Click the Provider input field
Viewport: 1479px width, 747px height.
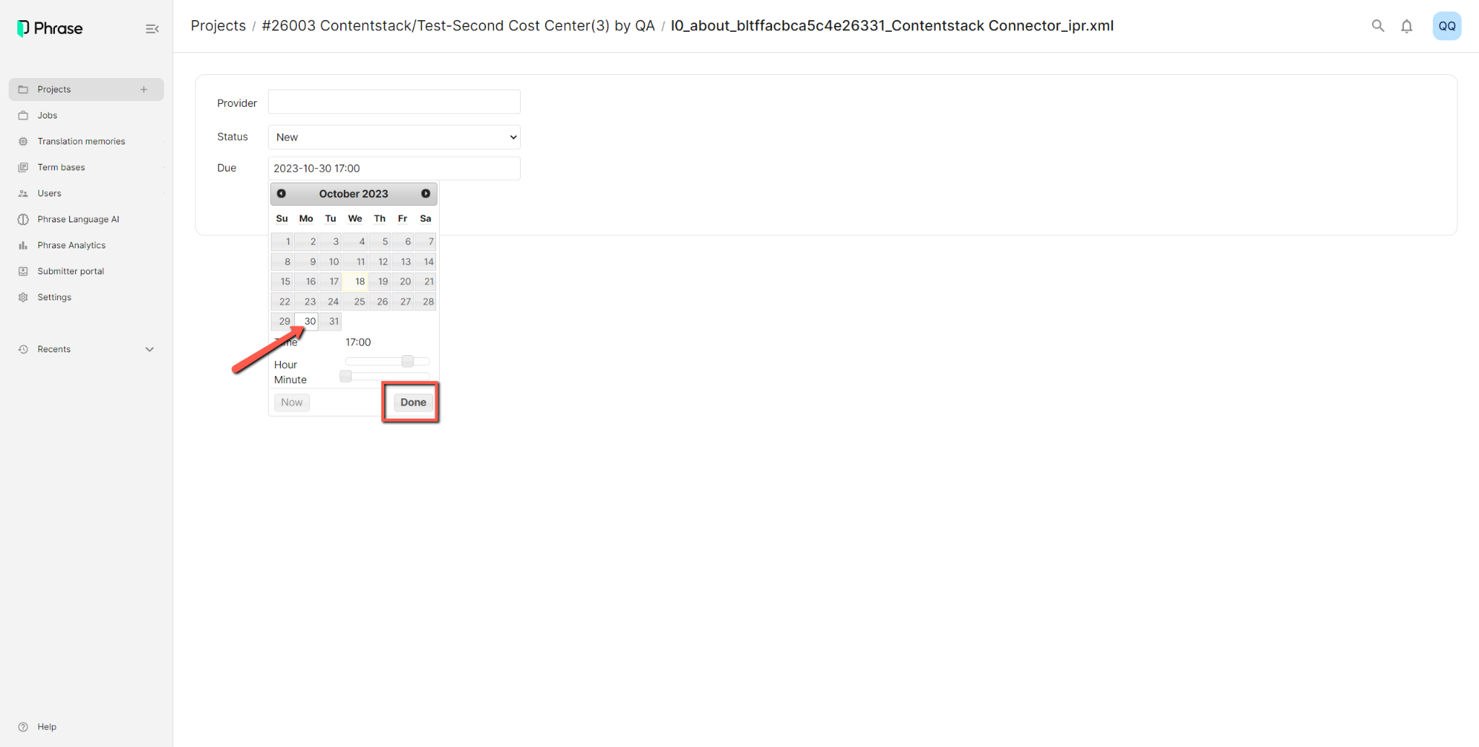click(x=394, y=102)
